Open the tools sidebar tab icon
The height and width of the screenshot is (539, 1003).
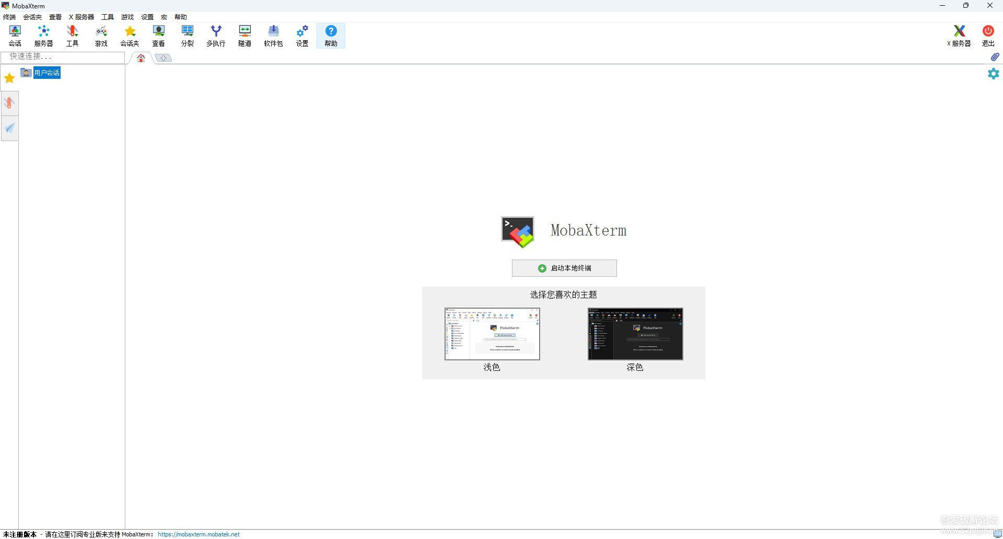click(9, 103)
